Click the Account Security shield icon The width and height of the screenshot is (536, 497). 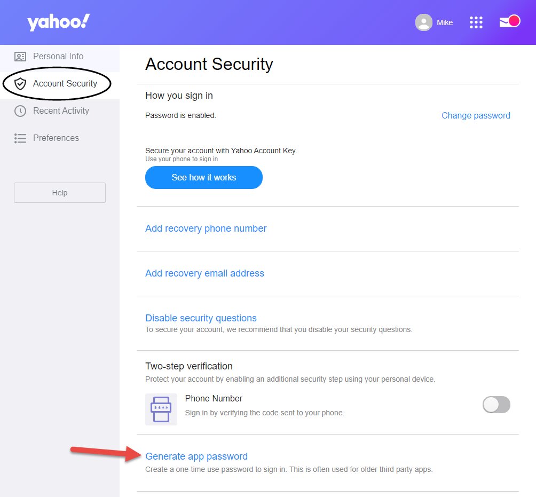(20, 84)
